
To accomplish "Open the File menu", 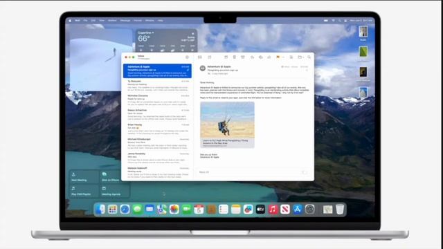I will [85, 21].
